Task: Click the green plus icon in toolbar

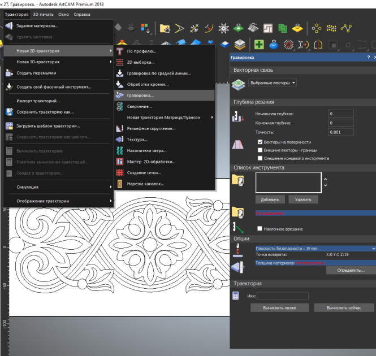Action: click(259, 45)
